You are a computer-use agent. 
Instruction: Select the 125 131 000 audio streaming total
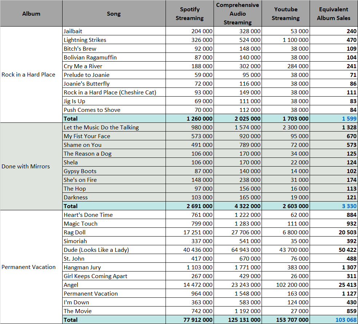coord(238,320)
